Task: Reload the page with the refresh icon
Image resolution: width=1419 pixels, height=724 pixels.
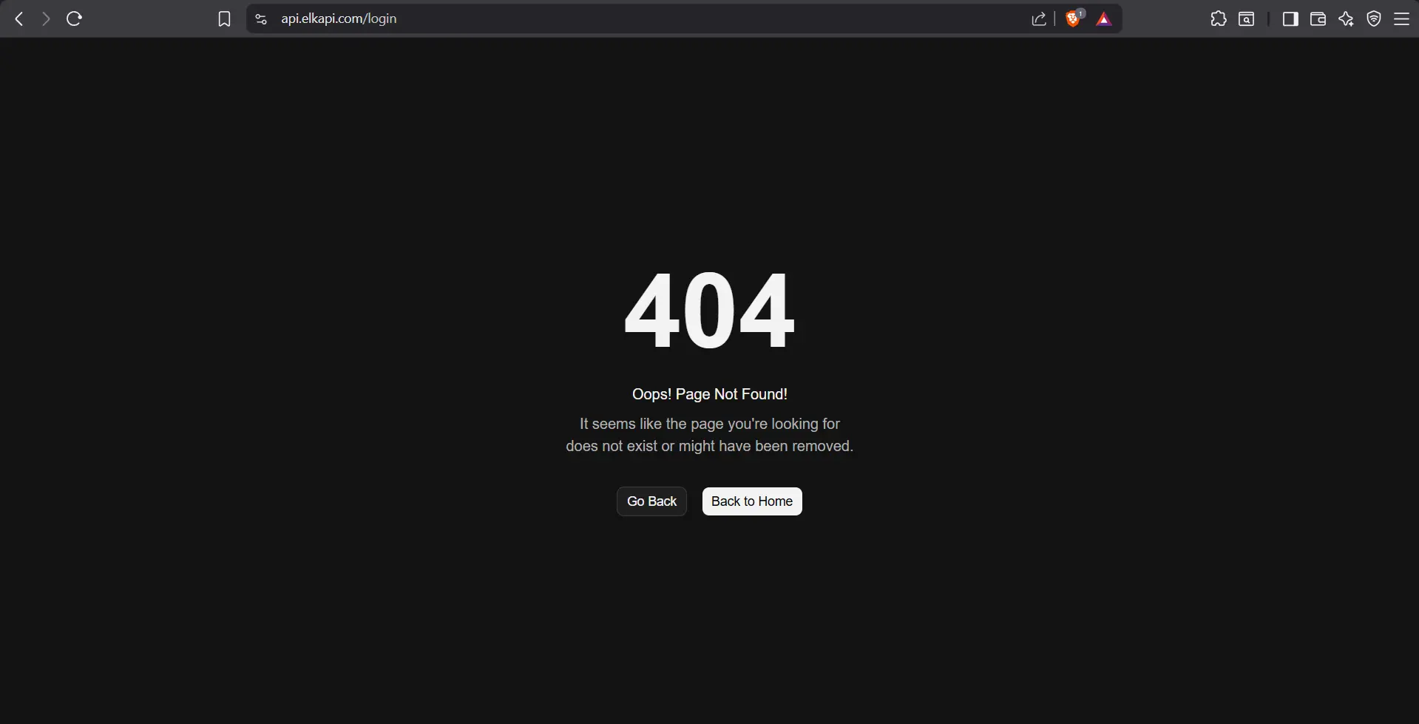Action: coord(74,19)
